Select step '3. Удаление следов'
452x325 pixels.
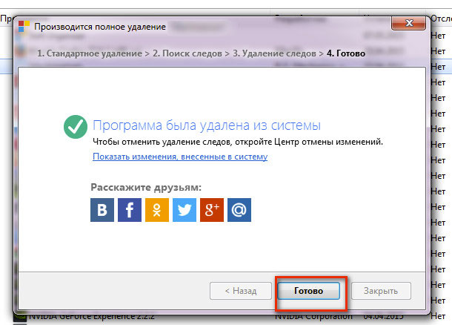[276, 53]
